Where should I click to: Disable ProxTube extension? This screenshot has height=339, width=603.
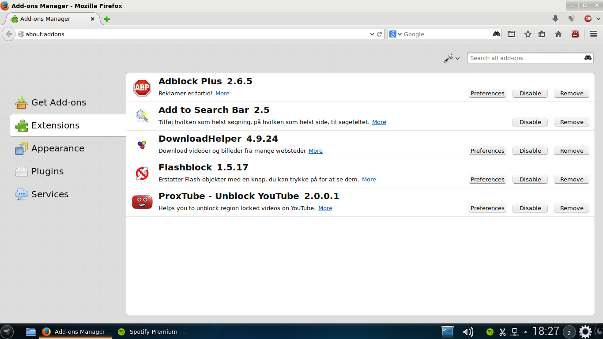pyautogui.click(x=530, y=208)
